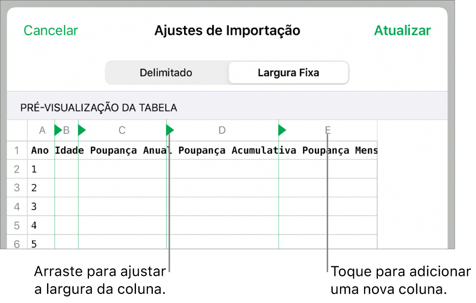Tap column E divider to add a new column

pyautogui.click(x=327, y=130)
